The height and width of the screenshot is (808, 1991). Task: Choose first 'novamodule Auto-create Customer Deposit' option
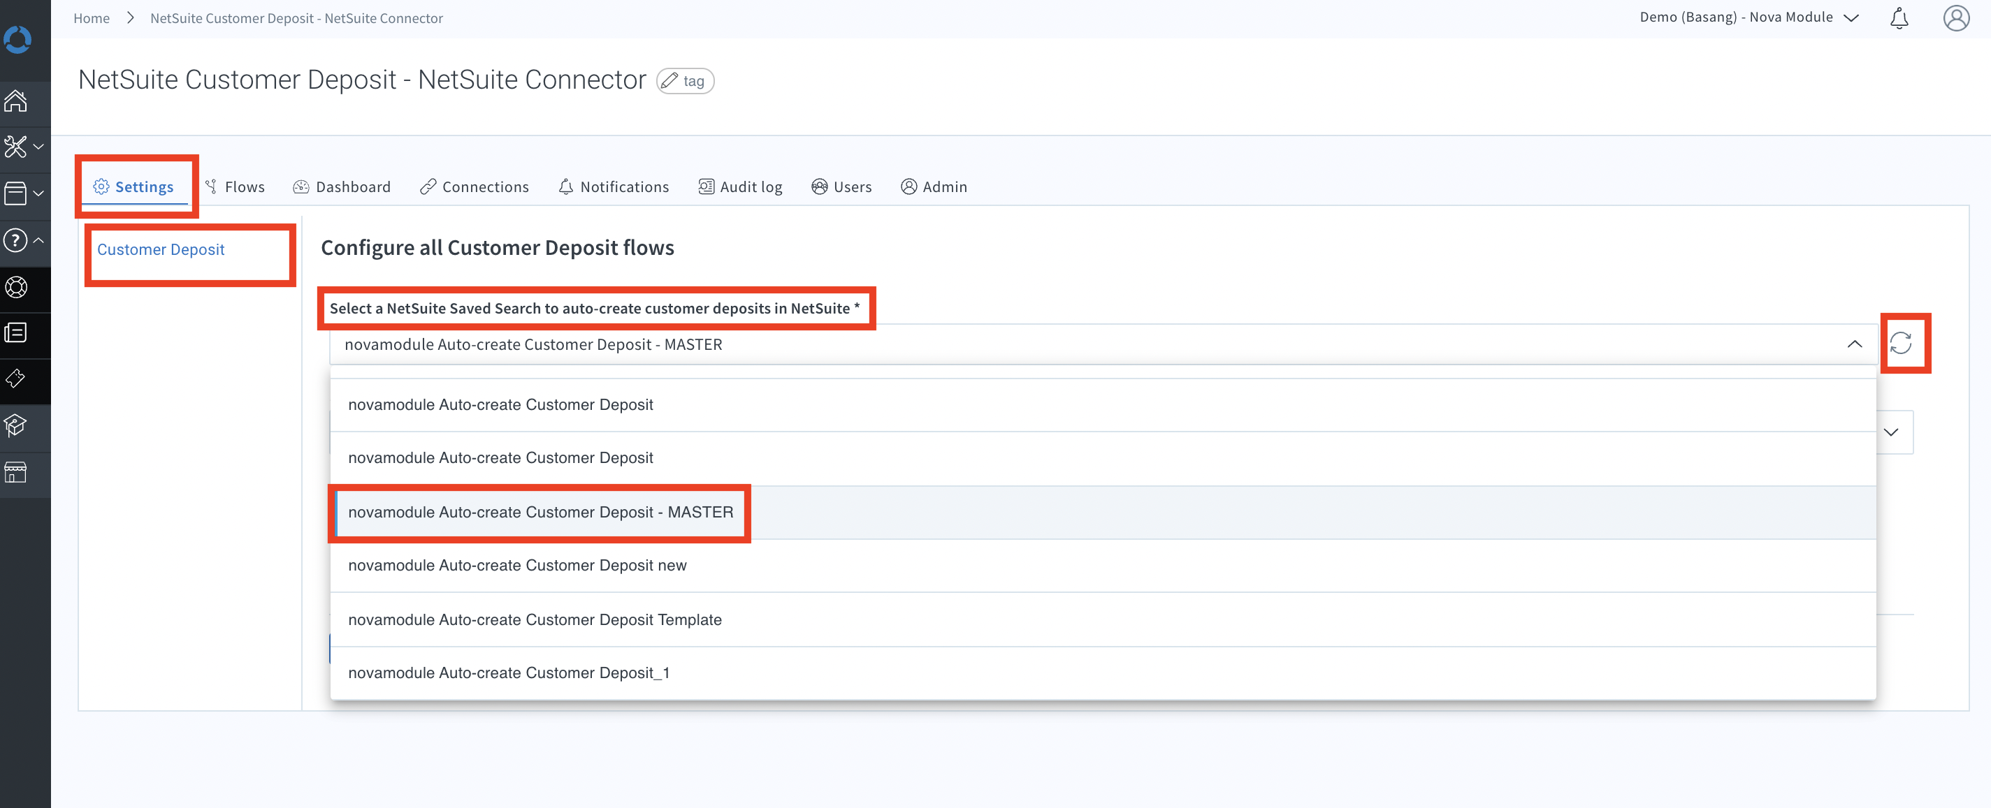click(x=1103, y=405)
